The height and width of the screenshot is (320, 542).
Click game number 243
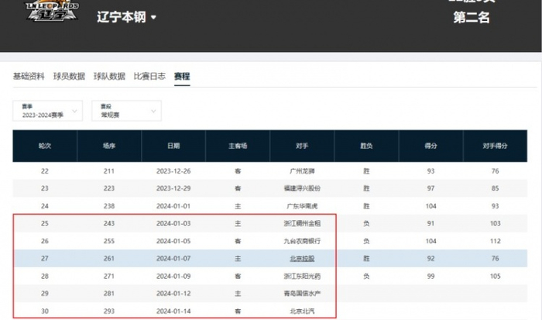109,223
